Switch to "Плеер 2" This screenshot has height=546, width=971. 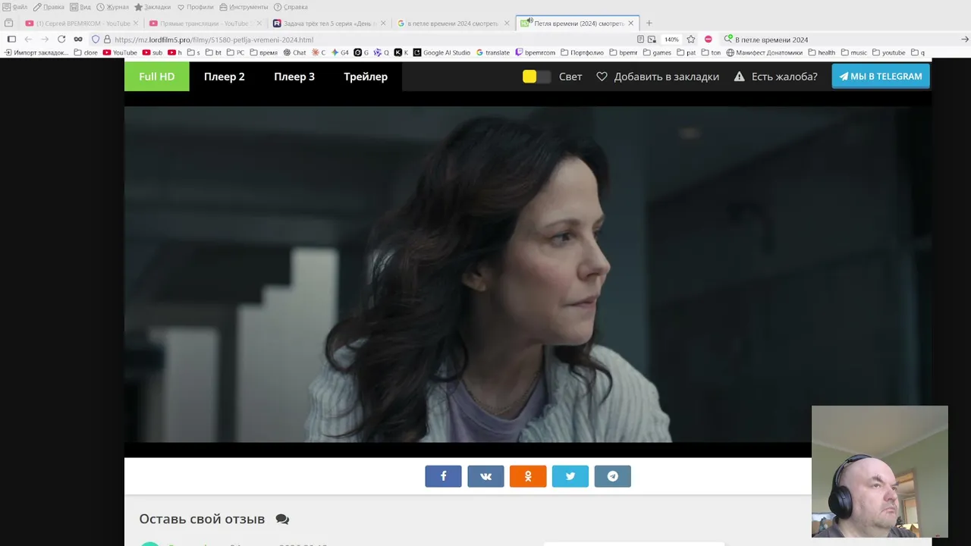click(x=225, y=77)
